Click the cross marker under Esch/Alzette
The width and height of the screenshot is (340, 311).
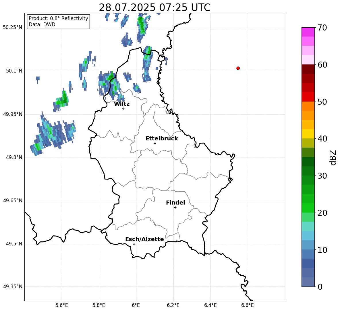[x=134, y=244]
